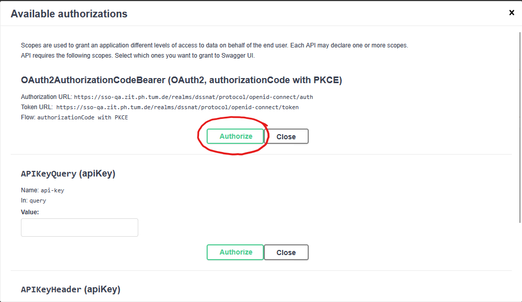Click the 'API requires the following scopes' line
The width and height of the screenshot is (522, 302).
point(138,55)
